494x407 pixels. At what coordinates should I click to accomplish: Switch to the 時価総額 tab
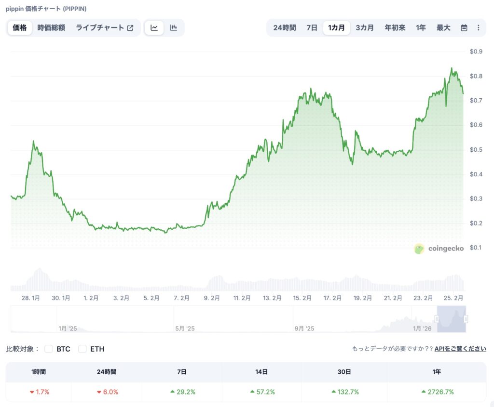pyautogui.click(x=51, y=28)
